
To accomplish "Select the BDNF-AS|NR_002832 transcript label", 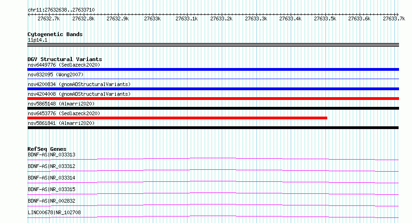I will point(51,201).
